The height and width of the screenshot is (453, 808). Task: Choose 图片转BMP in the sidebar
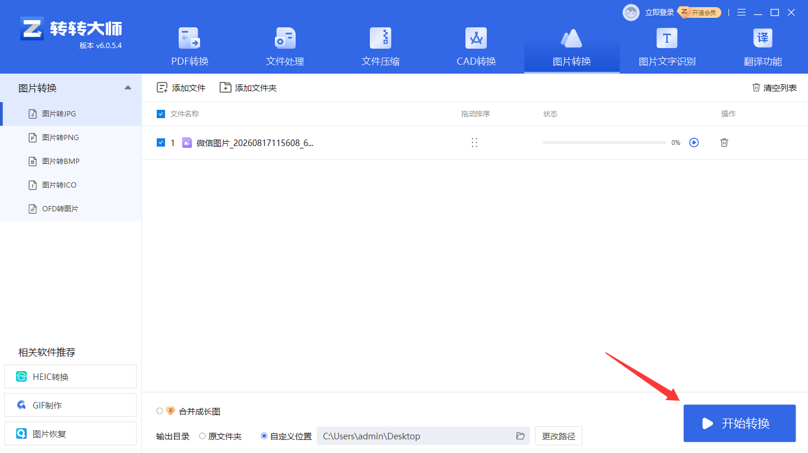pyautogui.click(x=71, y=161)
